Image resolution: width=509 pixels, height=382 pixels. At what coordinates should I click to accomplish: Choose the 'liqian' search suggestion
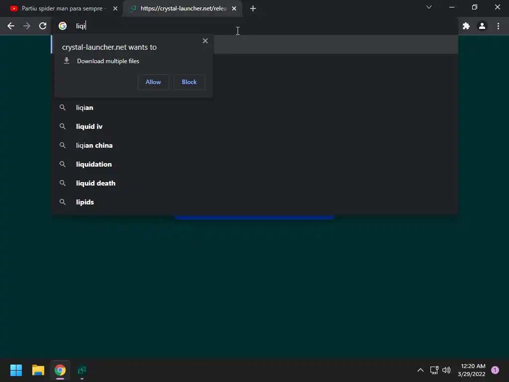[254, 107]
